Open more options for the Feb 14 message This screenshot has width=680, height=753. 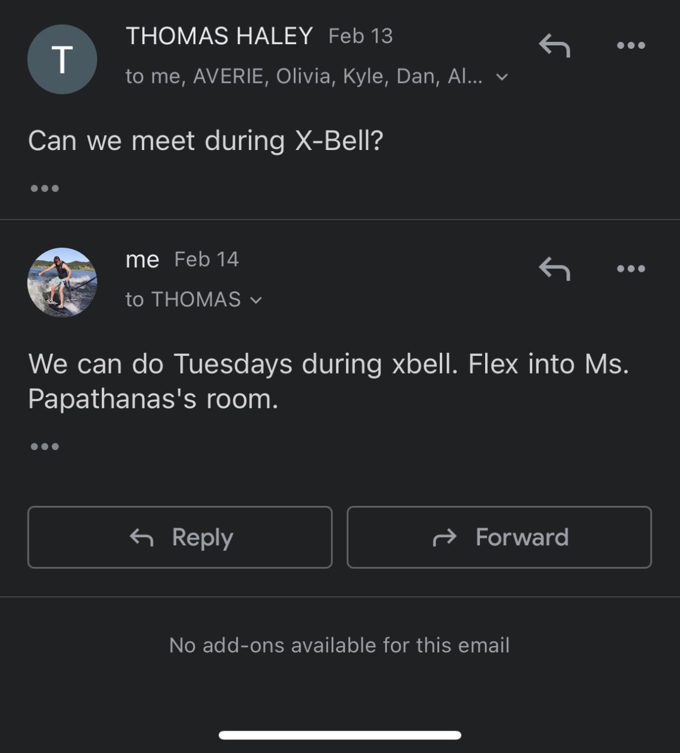(x=631, y=269)
